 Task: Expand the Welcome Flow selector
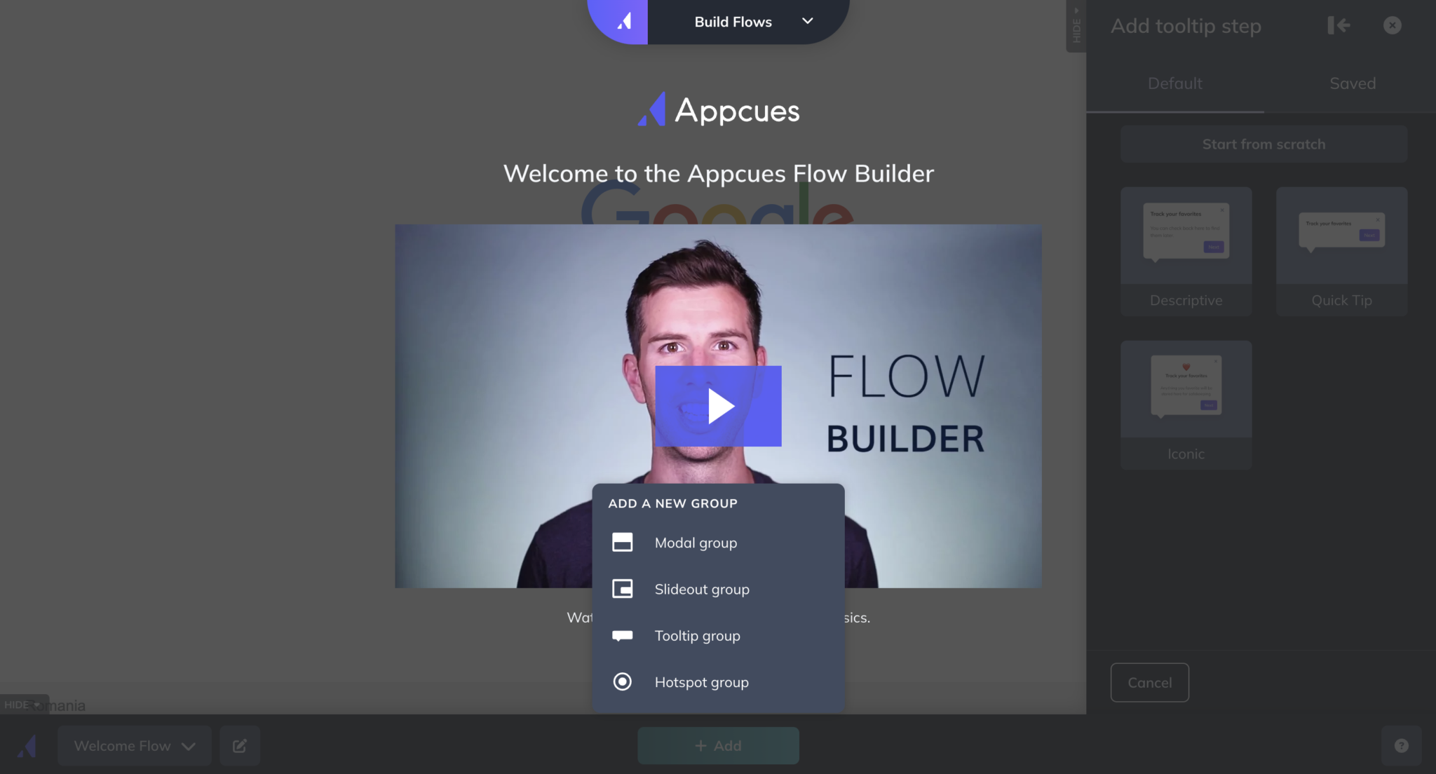point(133,745)
